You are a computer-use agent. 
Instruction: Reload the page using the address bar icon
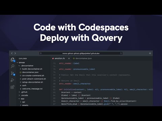(x=121, y=53)
